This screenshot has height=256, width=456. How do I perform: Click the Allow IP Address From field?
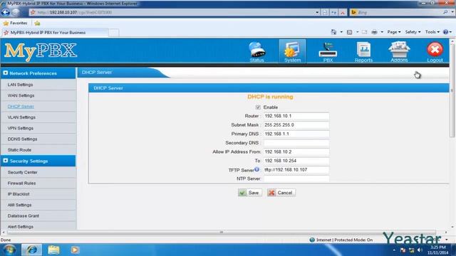(x=296, y=151)
